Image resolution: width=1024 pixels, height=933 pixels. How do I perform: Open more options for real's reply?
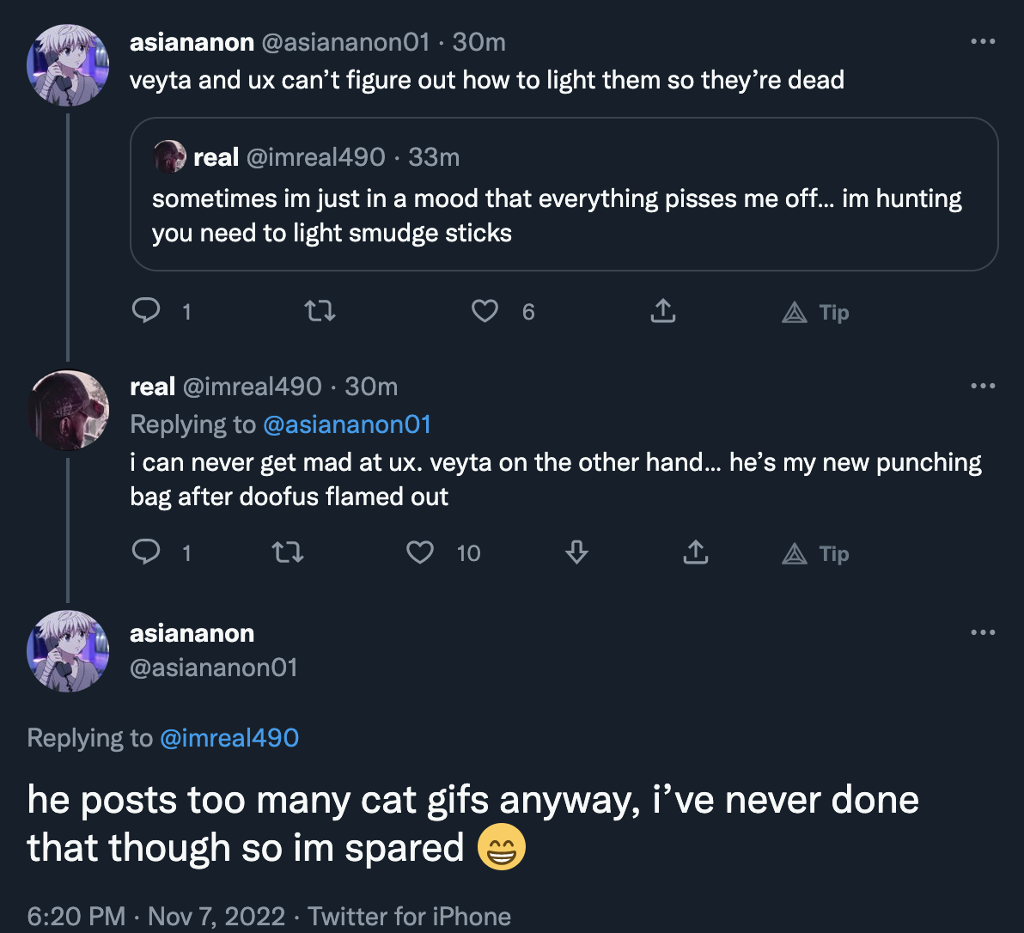[983, 386]
